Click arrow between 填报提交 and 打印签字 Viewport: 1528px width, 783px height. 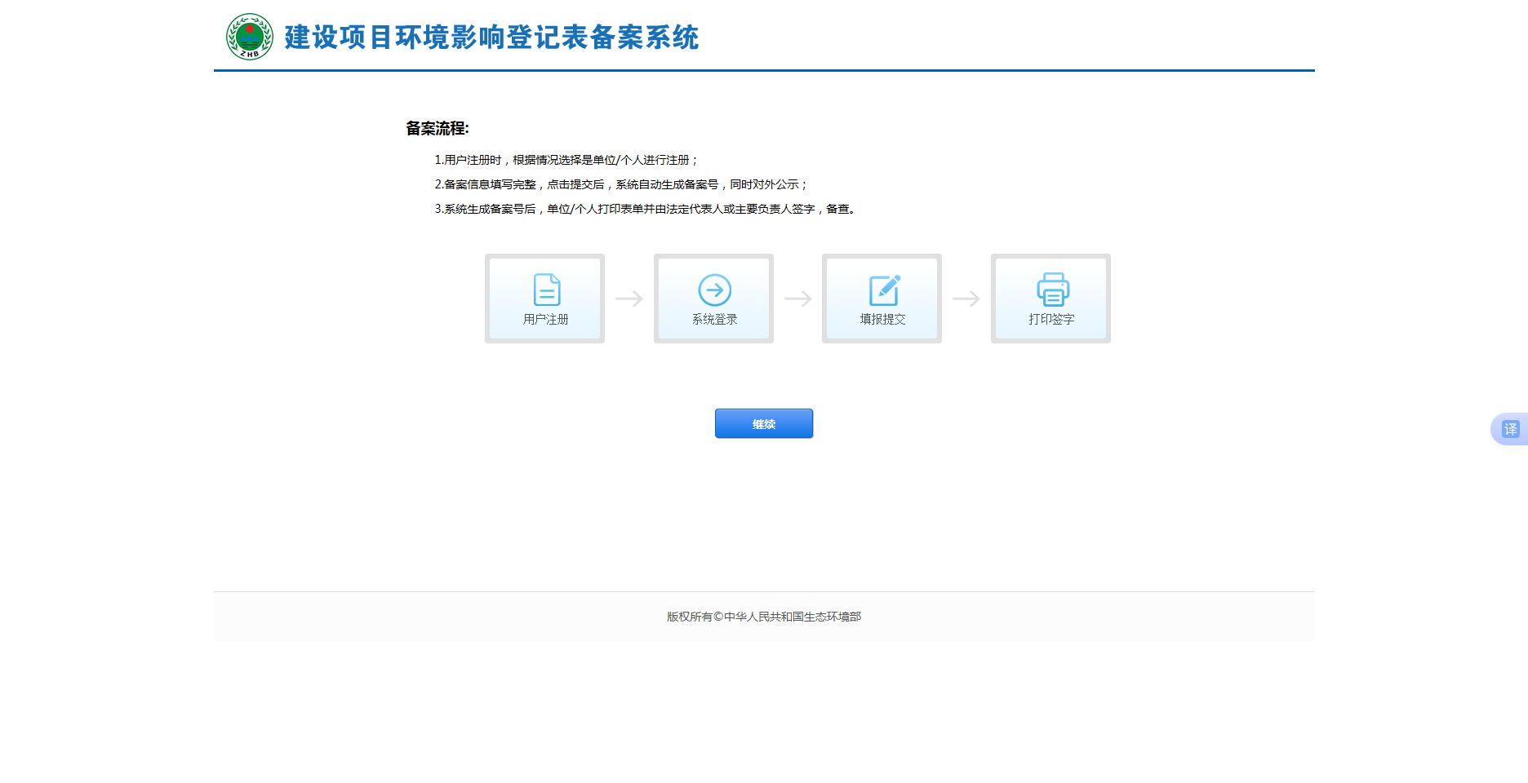(x=966, y=299)
